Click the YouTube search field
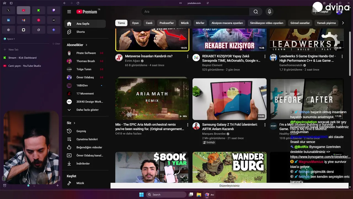 [x=195, y=12]
